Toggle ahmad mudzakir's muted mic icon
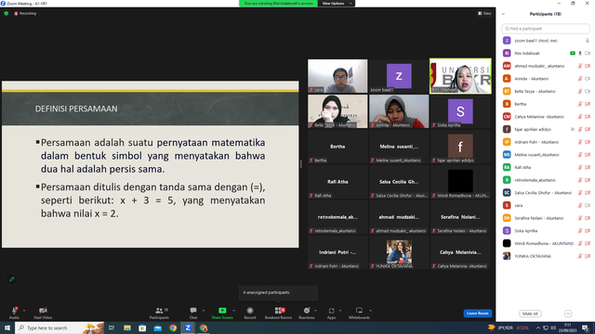 (x=580, y=66)
